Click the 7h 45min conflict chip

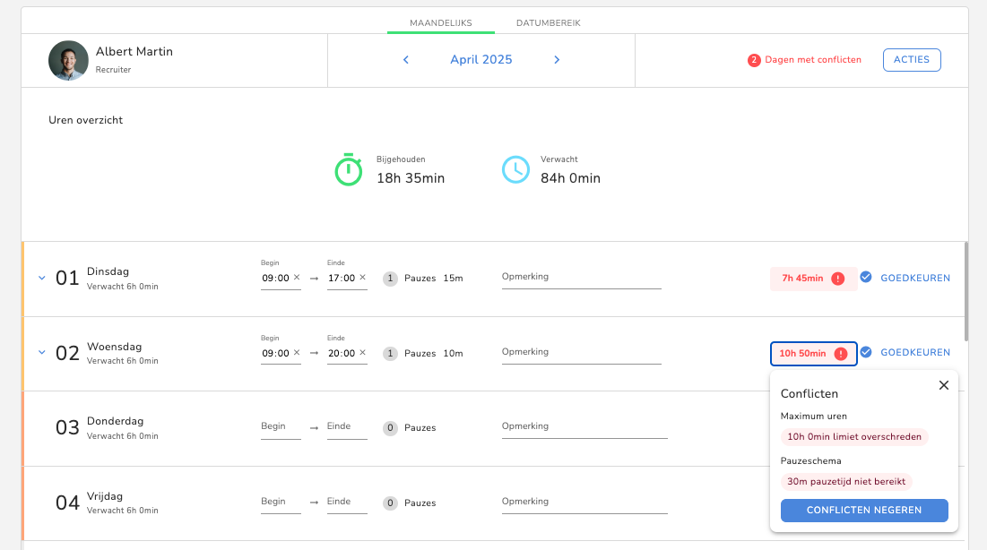point(813,279)
